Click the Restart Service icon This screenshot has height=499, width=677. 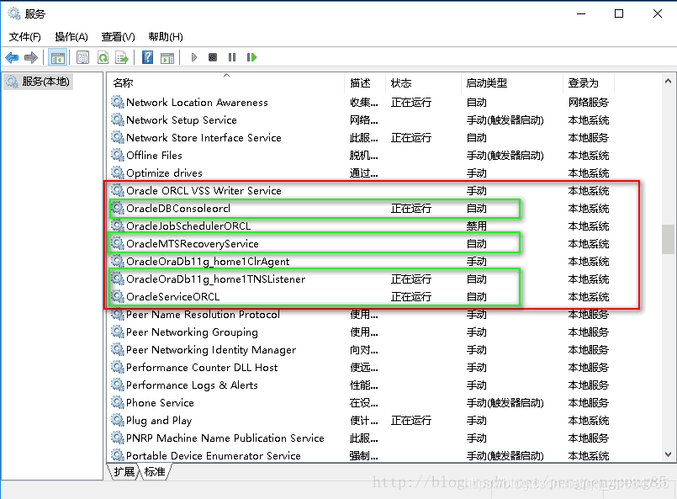pos(251,57)
